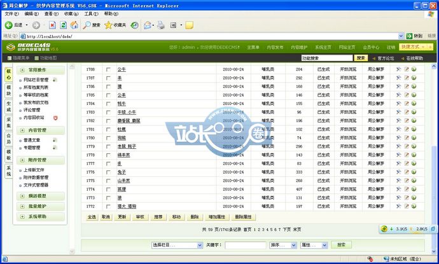This screenshot has width=439, height=264.
Task: Open properties tool icon for row 1788
Action: [399, 69]
